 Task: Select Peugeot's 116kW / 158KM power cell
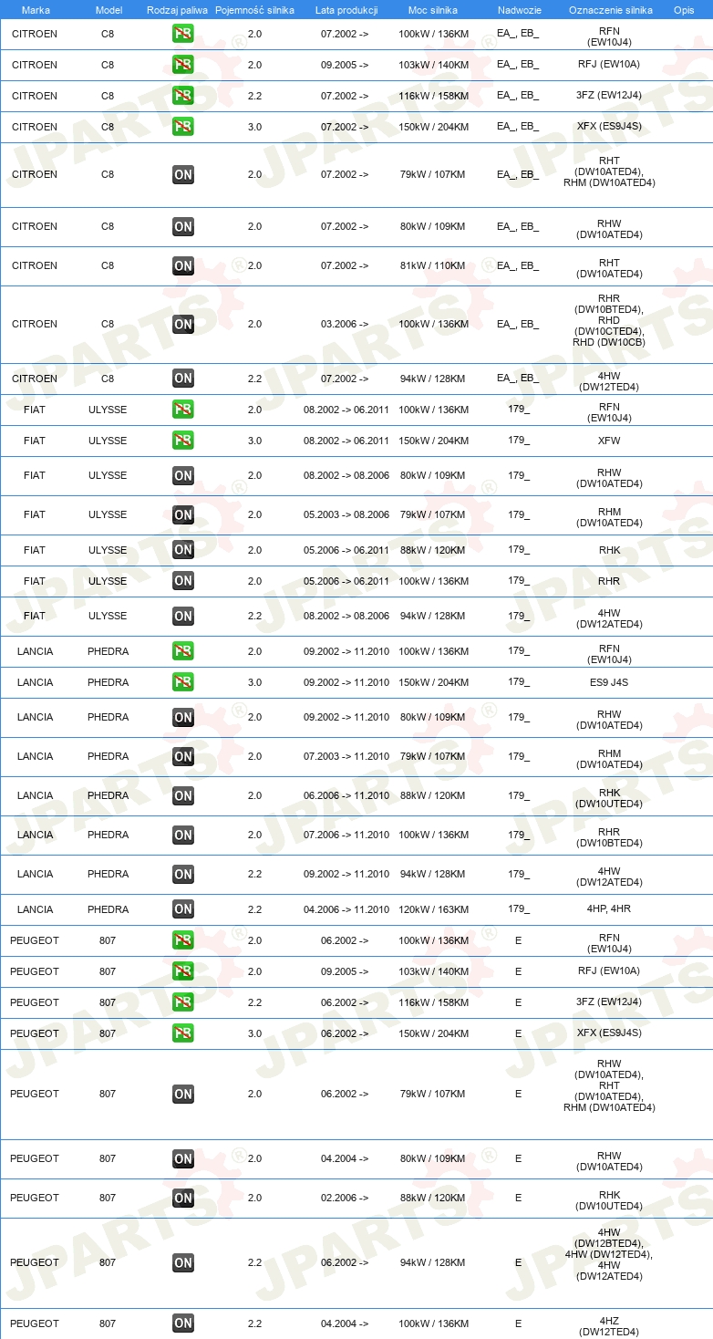point(433,1002)
